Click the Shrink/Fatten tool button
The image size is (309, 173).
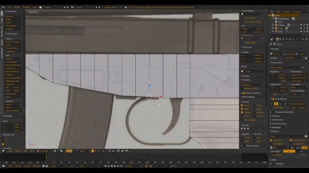click(13, 26)
